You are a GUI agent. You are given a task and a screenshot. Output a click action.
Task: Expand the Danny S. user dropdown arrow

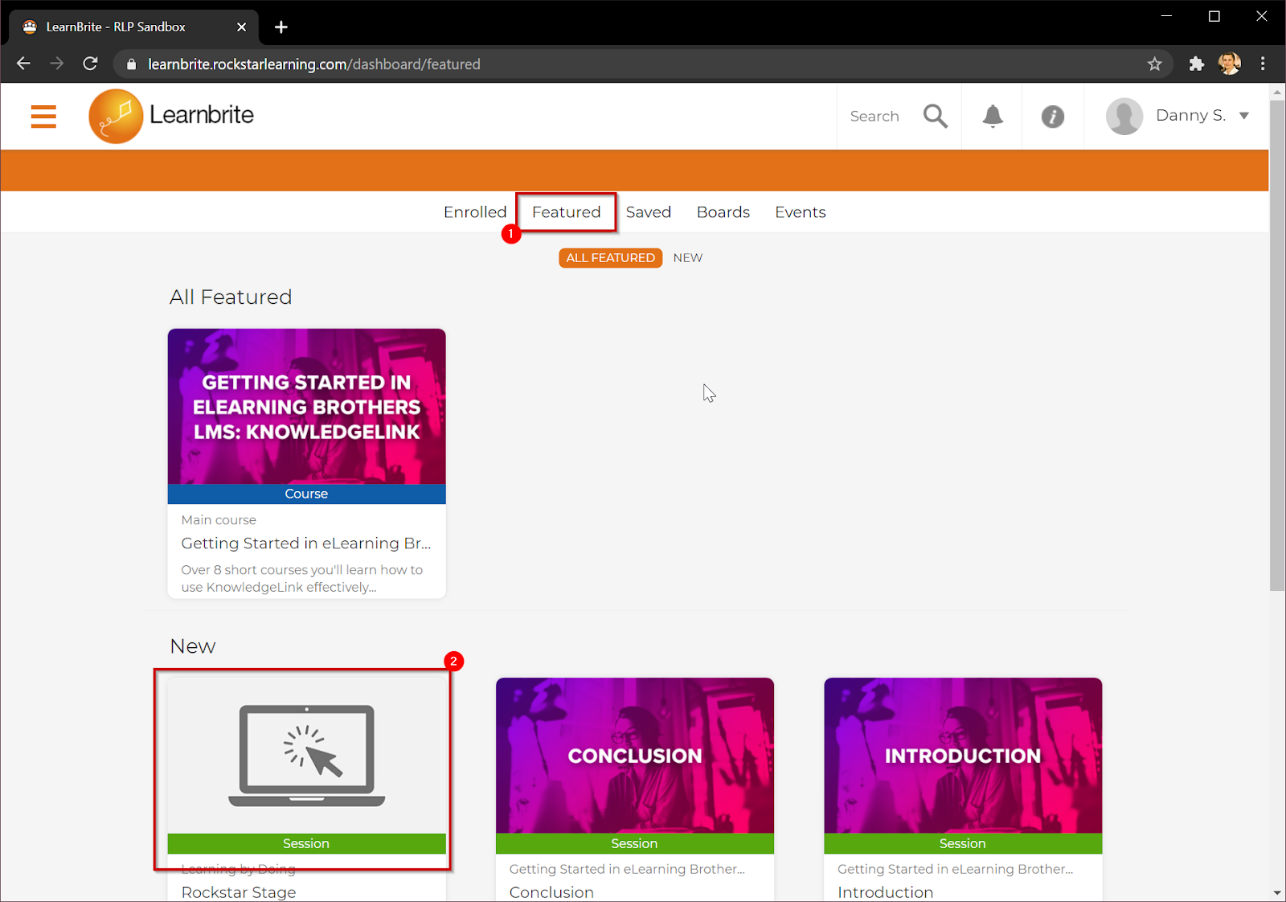pyautogui.click(x=1244, y=116)
